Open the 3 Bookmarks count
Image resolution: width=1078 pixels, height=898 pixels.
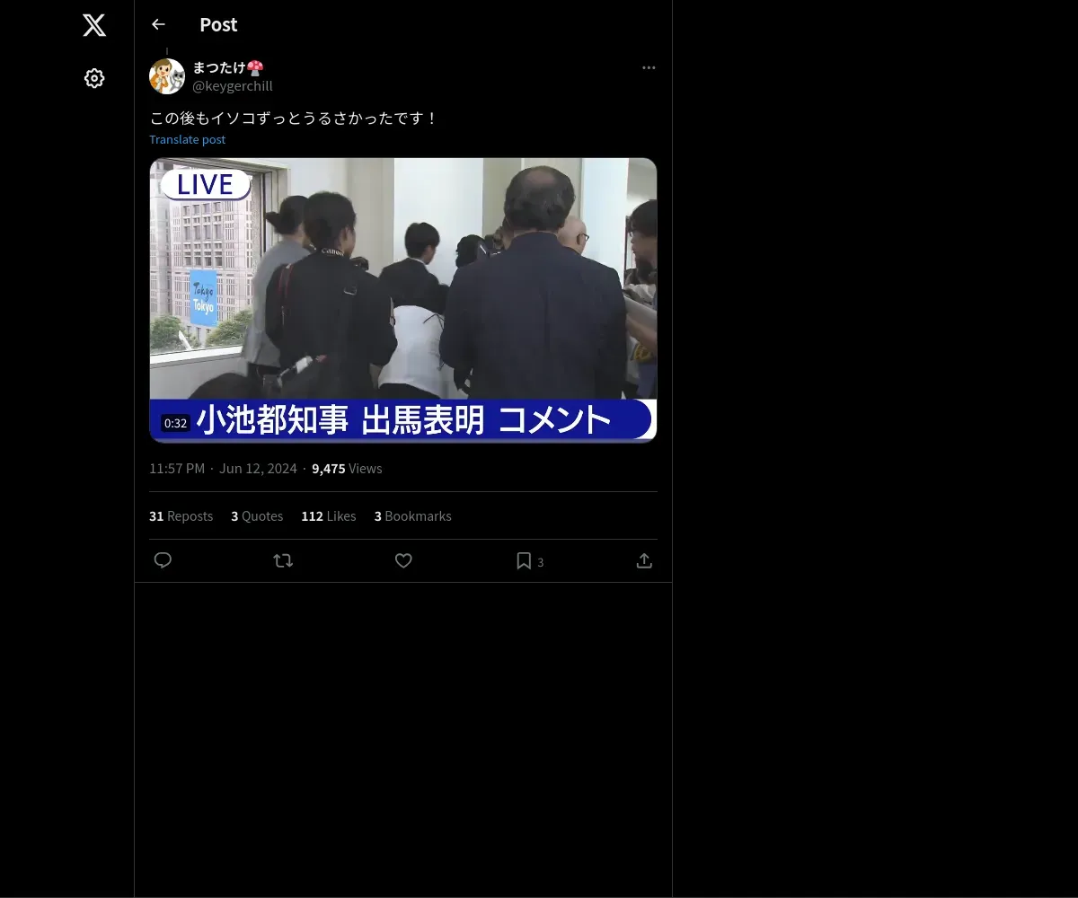click(413, 516)
